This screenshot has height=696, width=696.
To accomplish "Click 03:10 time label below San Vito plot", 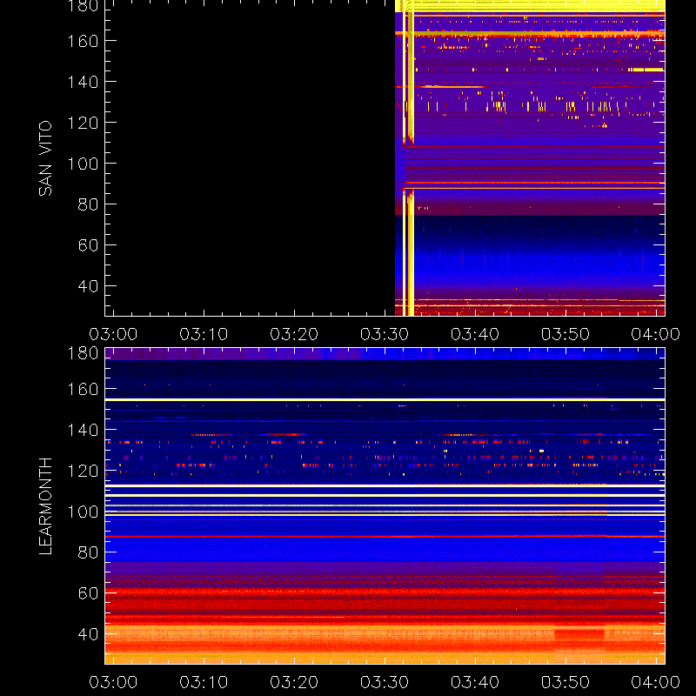I will (x=204, y=334).
